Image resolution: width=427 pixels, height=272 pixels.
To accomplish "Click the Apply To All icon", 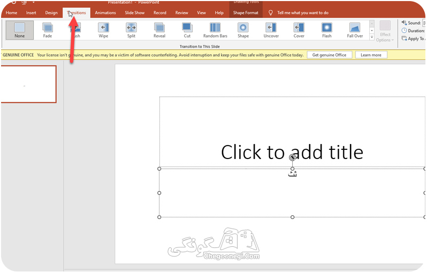I will coord(404,39).
